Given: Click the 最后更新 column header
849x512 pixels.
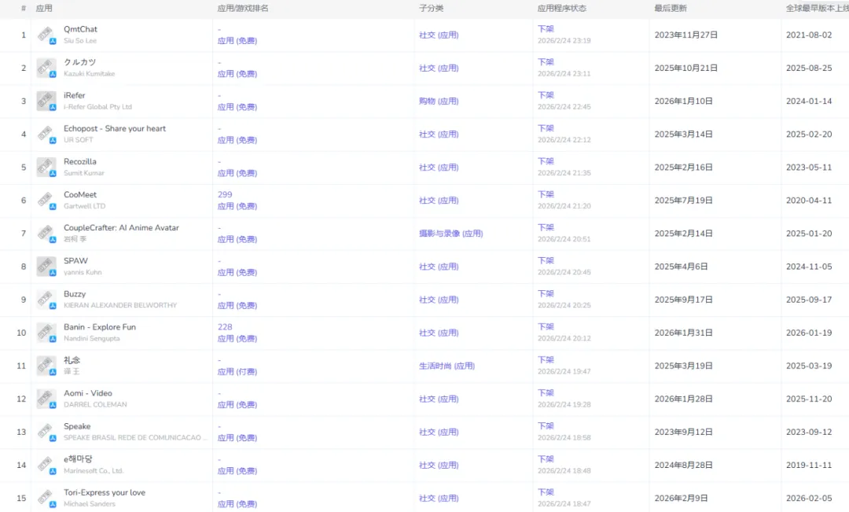Looking at the screenshot, I should [x=671, y=8].
